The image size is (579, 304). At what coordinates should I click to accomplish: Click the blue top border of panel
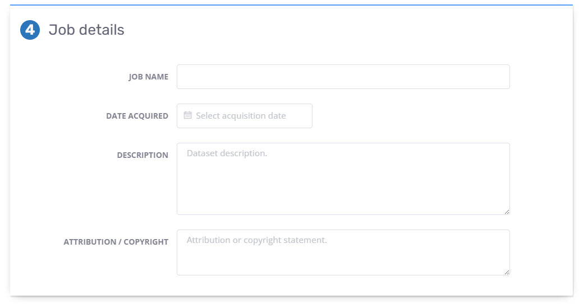click(x=291, y=5)
